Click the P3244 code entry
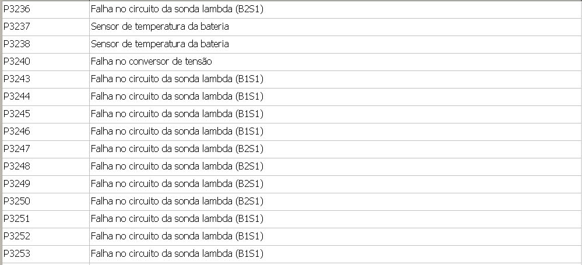584x265 pixels. (x=16, y=97)
